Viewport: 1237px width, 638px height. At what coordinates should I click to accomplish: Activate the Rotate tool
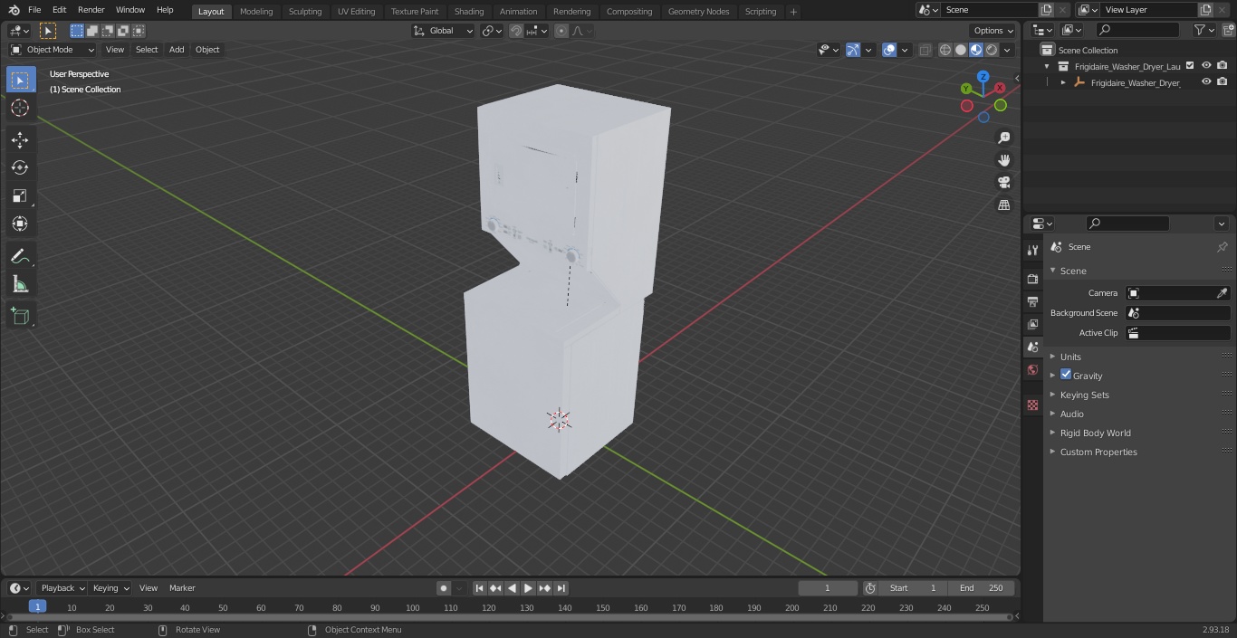[x=20, y=167]
